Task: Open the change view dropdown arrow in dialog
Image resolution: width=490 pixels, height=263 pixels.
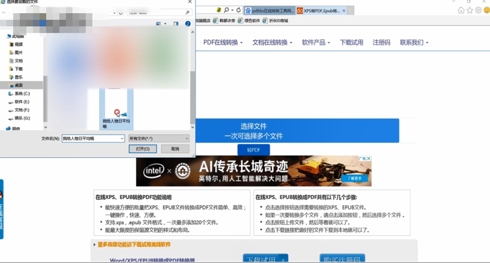Action: click(x=165, y=24)
